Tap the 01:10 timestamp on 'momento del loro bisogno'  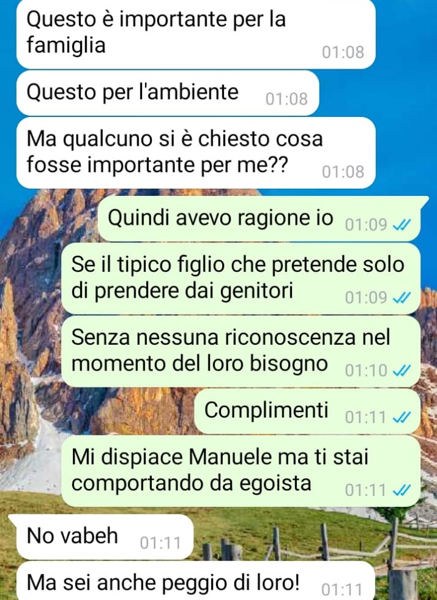click(x=366, y=370)
